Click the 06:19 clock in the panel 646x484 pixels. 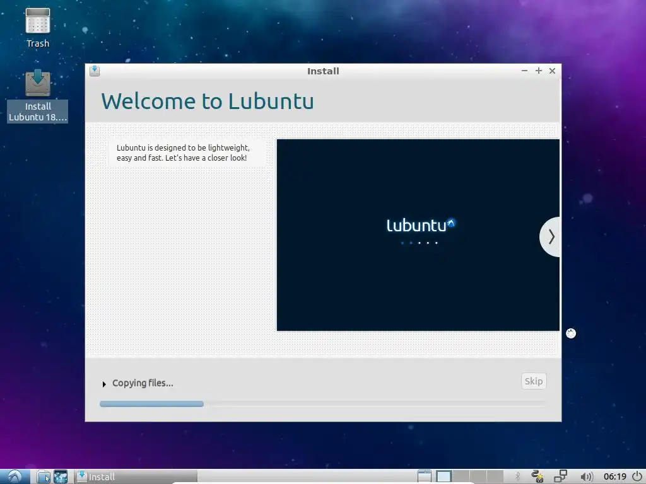click(614, 476)
